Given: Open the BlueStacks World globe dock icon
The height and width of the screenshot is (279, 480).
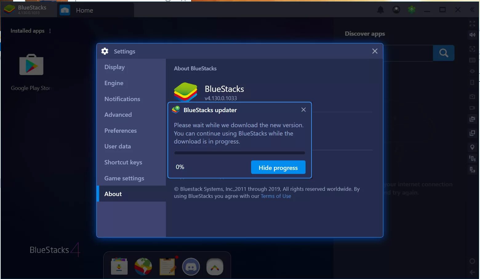Looking at the screenshot, I should point(143,266).
